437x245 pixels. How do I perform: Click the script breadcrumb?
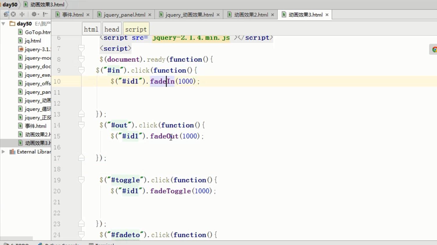pyautogui.click(x=136, y=29)
